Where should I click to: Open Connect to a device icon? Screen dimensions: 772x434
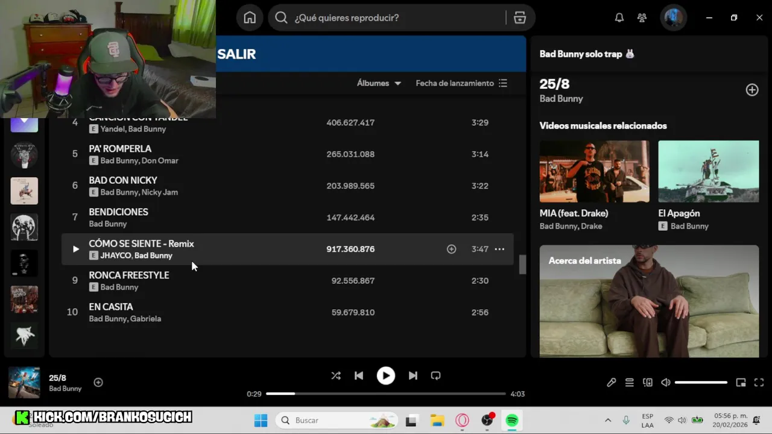[x=648, y=382]
